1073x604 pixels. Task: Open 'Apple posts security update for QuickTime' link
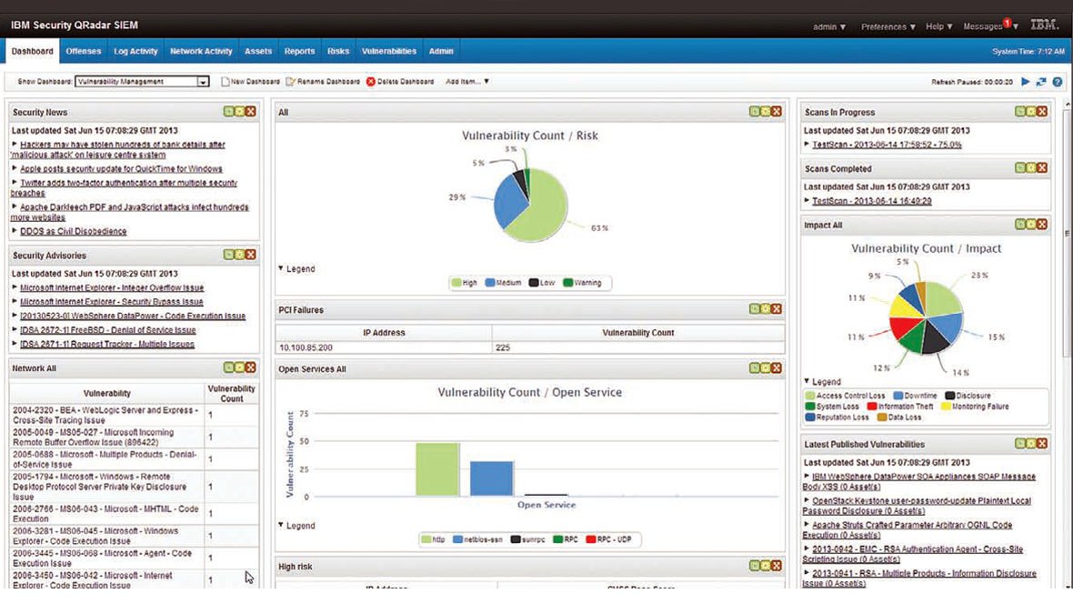coord(121,168)
